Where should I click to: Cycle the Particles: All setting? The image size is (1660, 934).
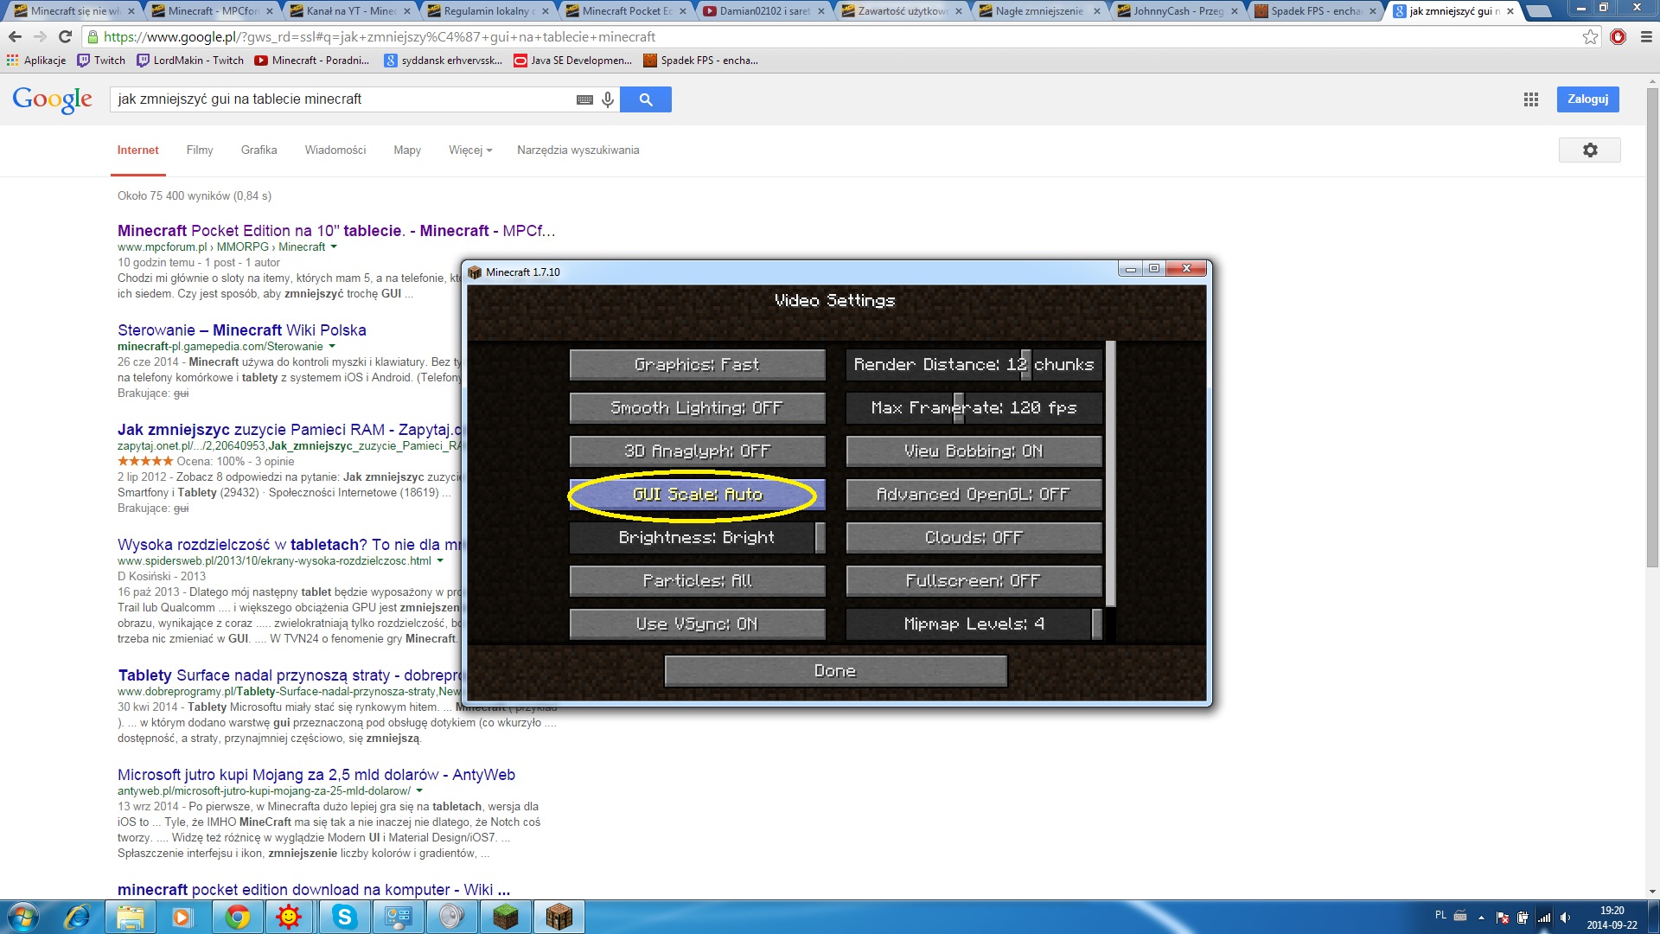(x=697, y=581)
